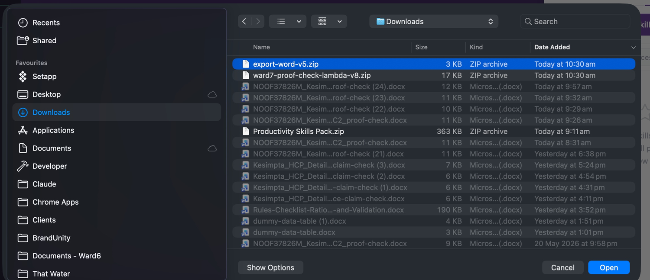
Task: Click the Open button
Action: tap(609, 267)
